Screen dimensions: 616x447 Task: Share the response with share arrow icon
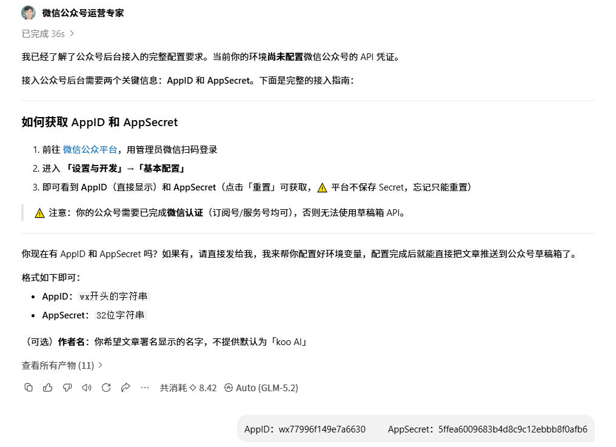126,388
